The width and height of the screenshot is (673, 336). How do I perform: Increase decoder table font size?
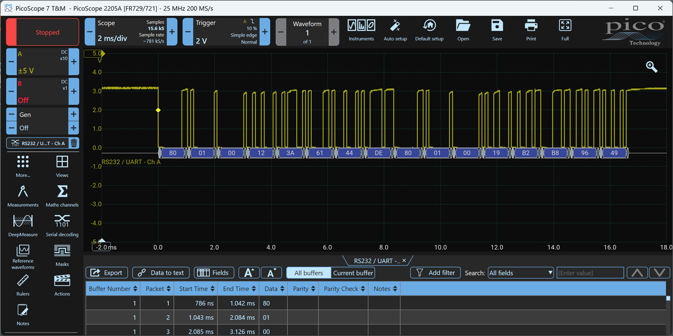pyautogui.click(x=249, y=273)
